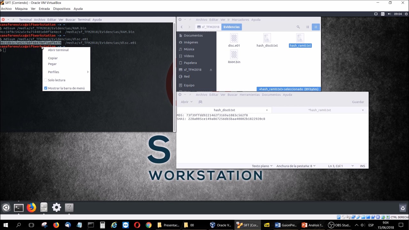Click the volume icon in SIFT top panel
This screenshot has width=409, height=230.
click(389, 14)
